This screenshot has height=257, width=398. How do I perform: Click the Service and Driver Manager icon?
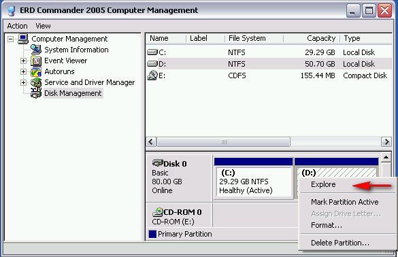coord(36,82)
